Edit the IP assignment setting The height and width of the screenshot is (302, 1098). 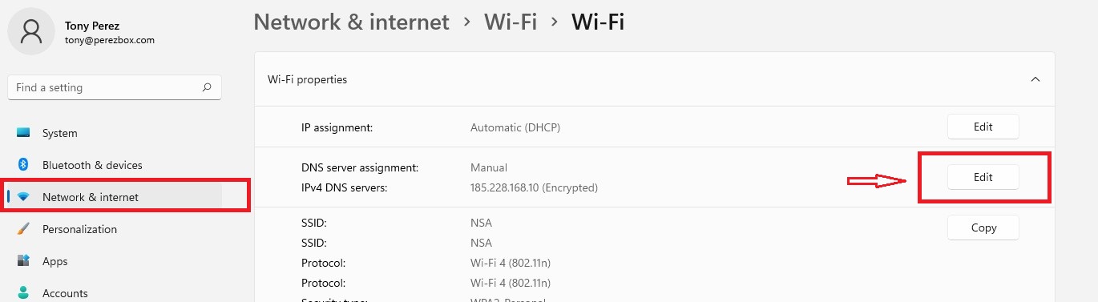coord(983,127)
